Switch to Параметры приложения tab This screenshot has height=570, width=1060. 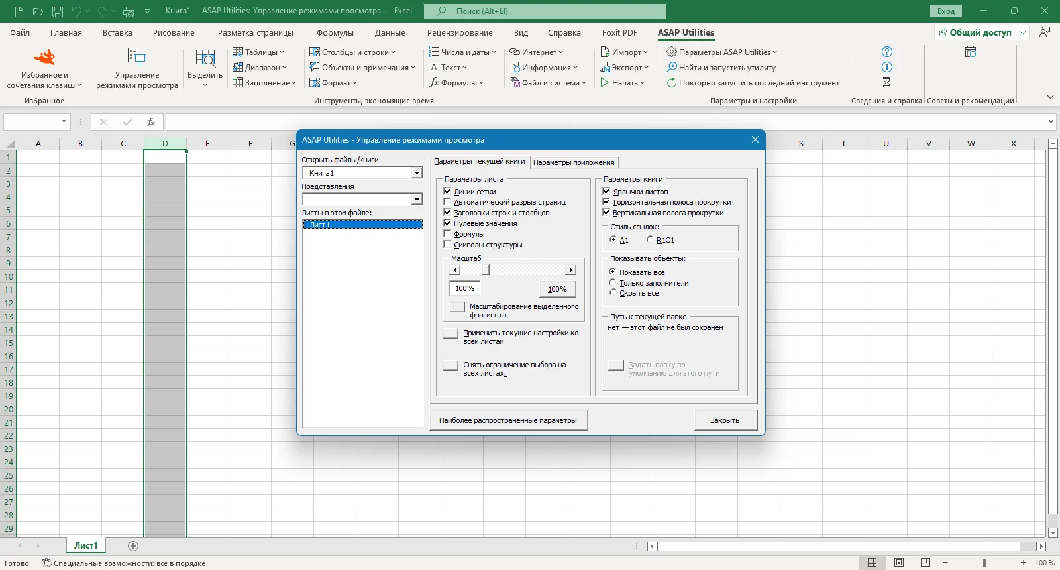pos(574,162)
